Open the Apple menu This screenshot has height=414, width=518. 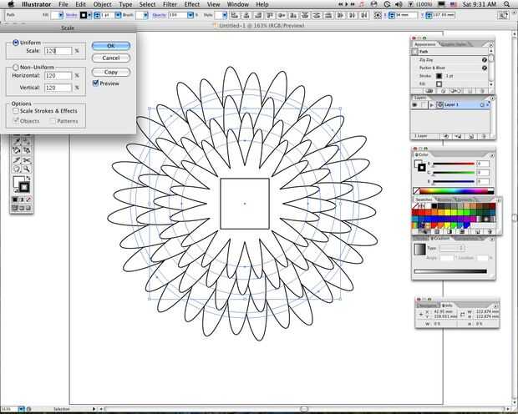click(x=11, y=4)
